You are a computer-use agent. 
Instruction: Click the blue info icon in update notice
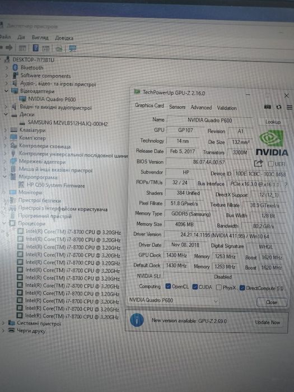[x=137, y=320]
